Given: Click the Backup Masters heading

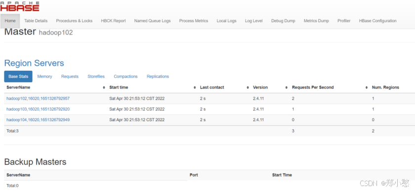Looking at the screenshot, I should coord(35,162).
